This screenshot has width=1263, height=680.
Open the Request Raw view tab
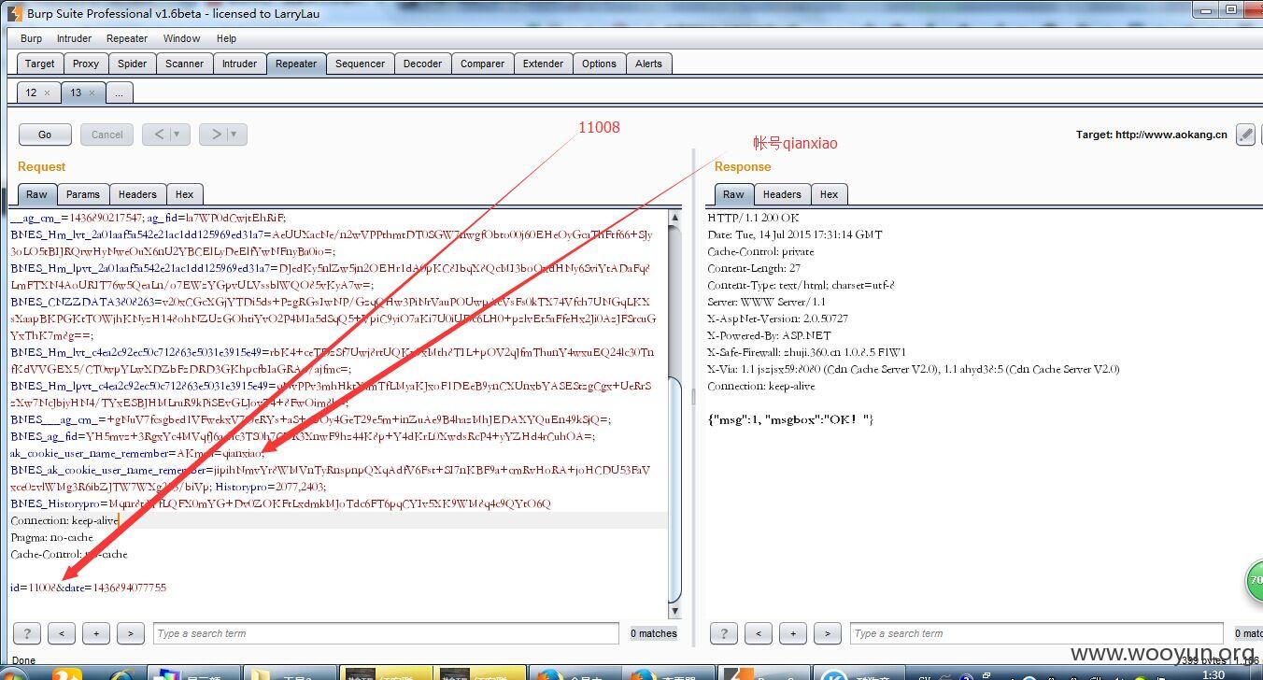[x=36, y=194]
